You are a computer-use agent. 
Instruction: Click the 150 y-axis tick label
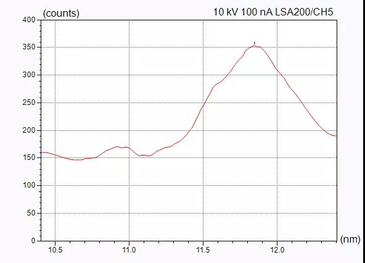[x=29, y=157]
